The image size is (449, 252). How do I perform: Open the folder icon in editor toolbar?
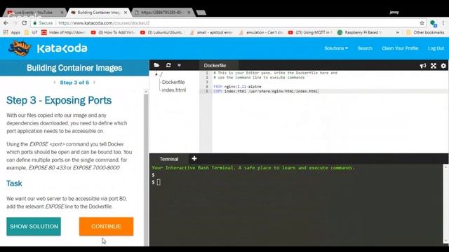pos(156,65)
